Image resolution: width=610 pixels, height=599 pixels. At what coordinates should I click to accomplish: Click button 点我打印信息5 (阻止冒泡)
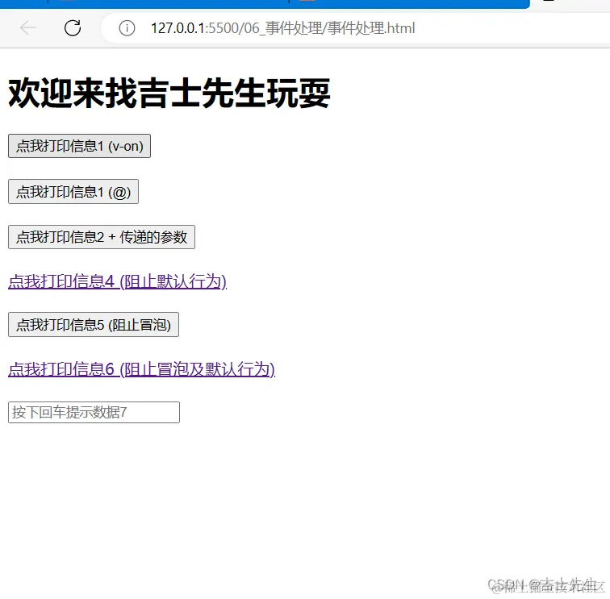coord(94,325)
